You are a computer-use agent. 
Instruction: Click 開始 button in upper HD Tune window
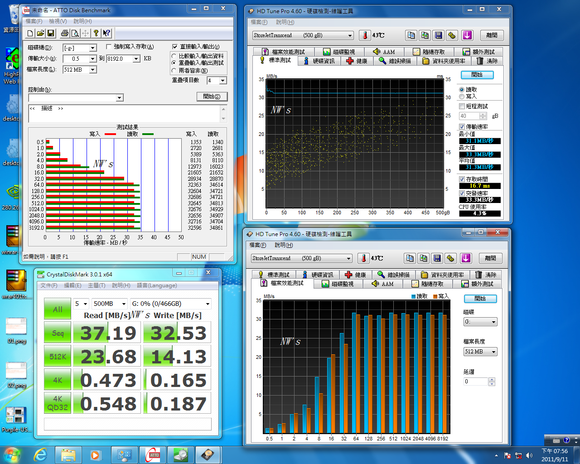tap(477, 75)
